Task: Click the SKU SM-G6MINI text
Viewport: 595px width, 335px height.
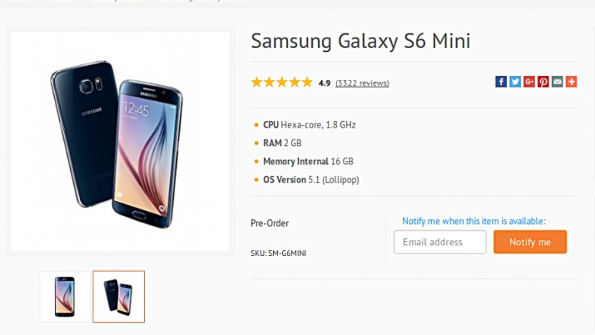Action: (278, 253)
